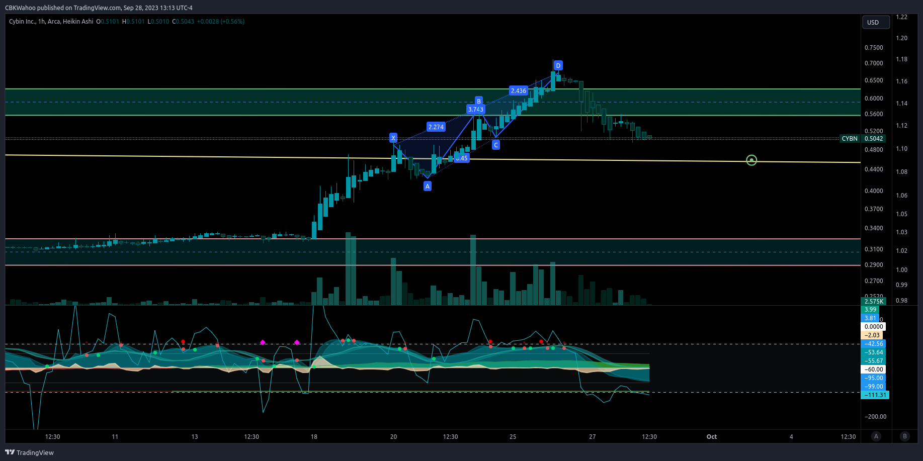Image resolution: width=923 pixels, height=461 pixels.
Task: Click the CYBN price label tag
Action: pos(850,139)
